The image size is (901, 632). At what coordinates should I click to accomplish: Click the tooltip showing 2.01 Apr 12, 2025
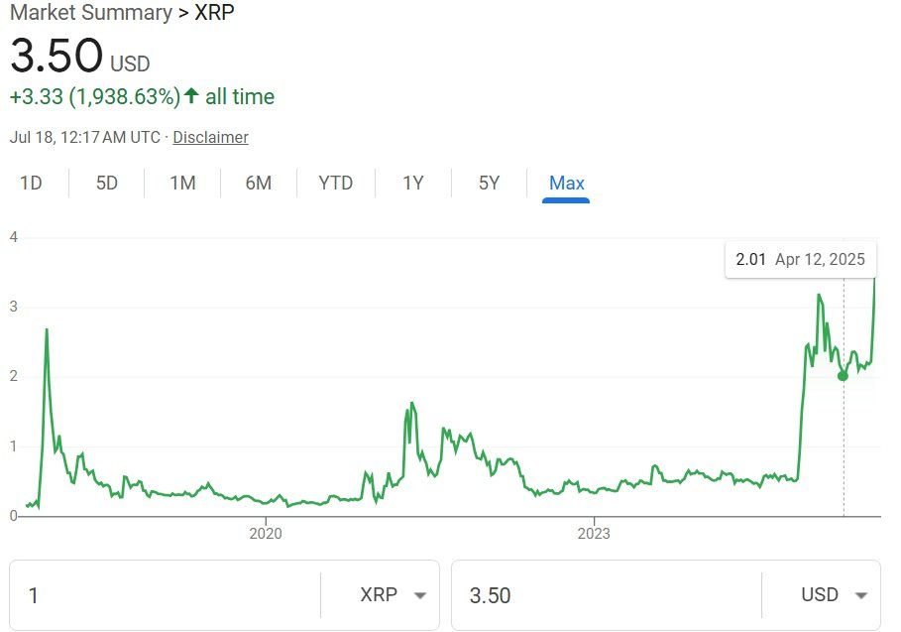800,259
